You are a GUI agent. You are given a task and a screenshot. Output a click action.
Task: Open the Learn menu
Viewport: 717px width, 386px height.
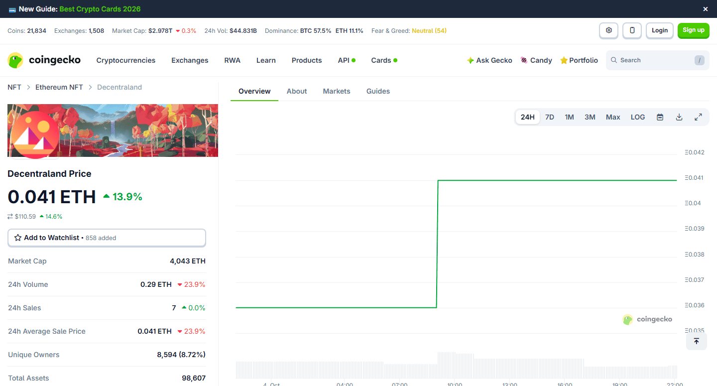[266, 60]
